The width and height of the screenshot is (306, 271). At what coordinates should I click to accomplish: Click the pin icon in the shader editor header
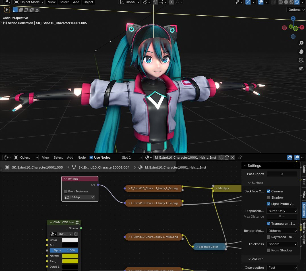coord(239,157)
